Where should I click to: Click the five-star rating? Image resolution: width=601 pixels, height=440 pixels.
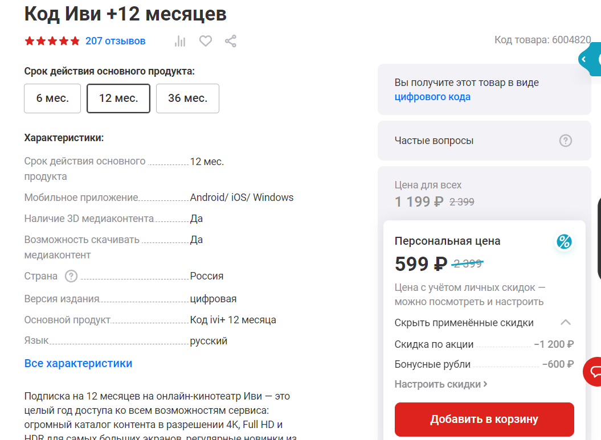[52, 41]
